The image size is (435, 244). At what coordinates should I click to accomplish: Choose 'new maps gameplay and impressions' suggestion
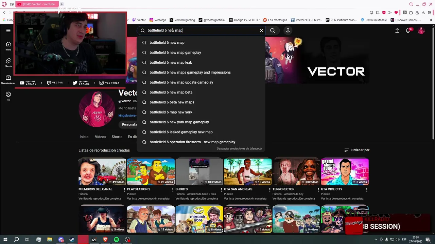click(201, 73)
